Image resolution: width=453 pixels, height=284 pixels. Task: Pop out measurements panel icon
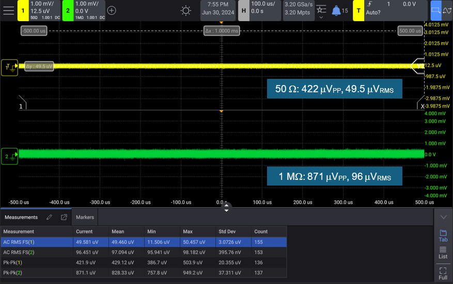point(64,217)
